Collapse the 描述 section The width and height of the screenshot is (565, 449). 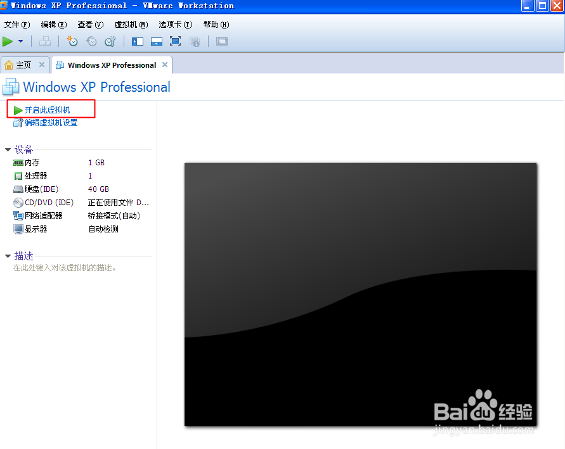coord(8,256)
